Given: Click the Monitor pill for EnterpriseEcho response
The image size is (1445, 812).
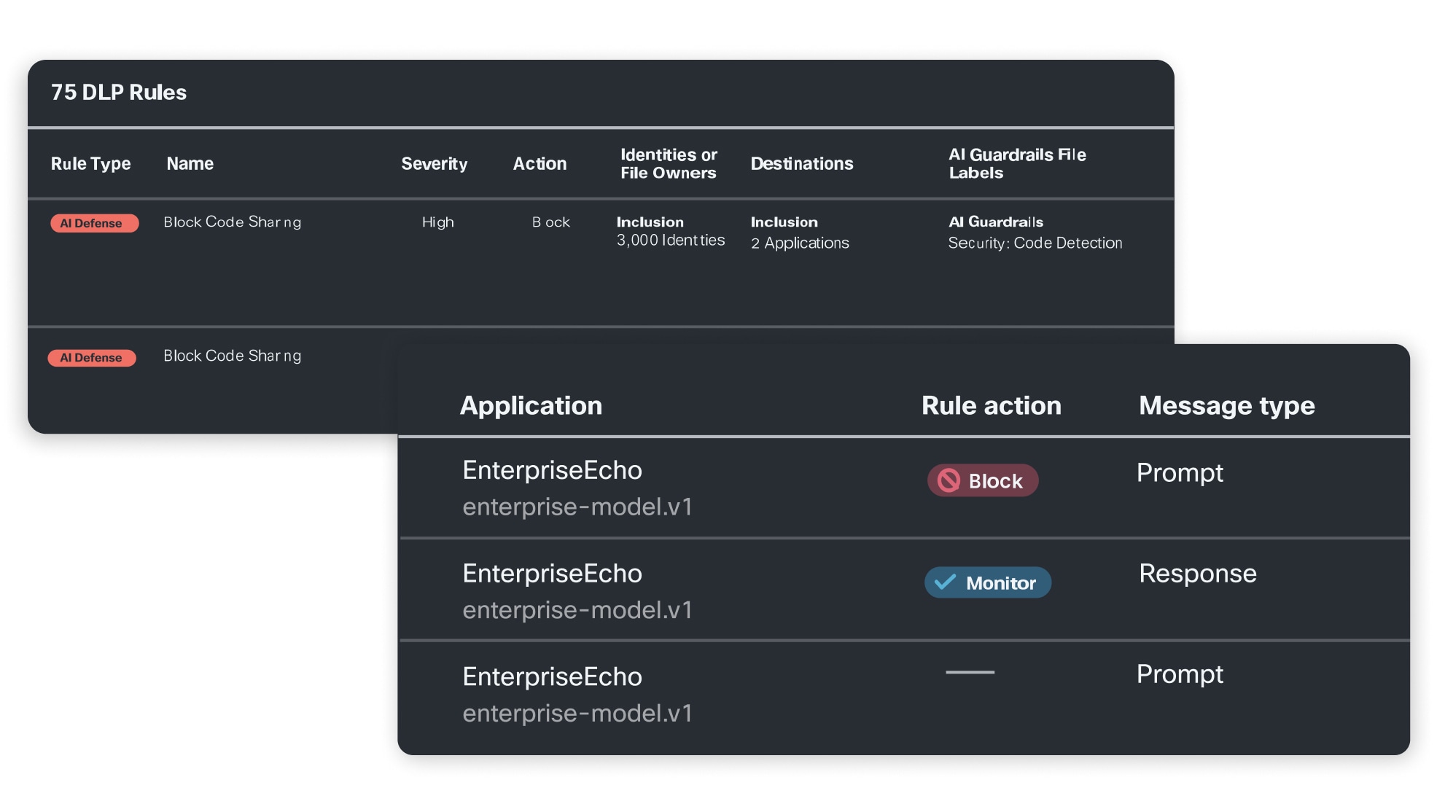Looking at the screenshot, I should [x=987, y=582].
